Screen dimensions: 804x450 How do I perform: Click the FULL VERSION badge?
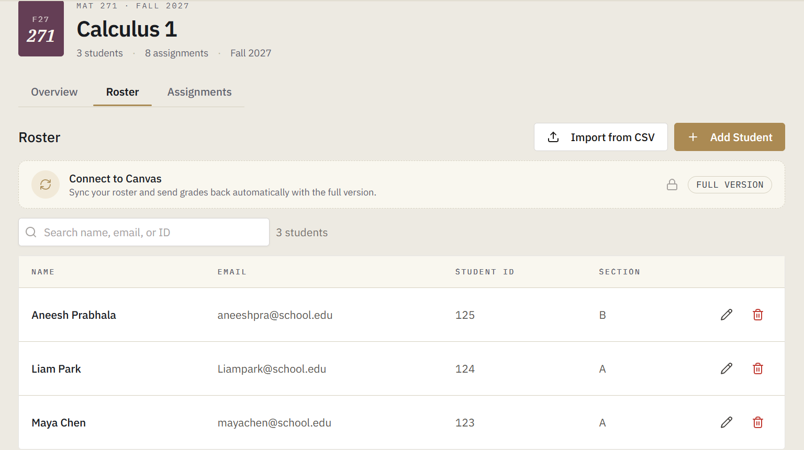click(x=730, y=184)
